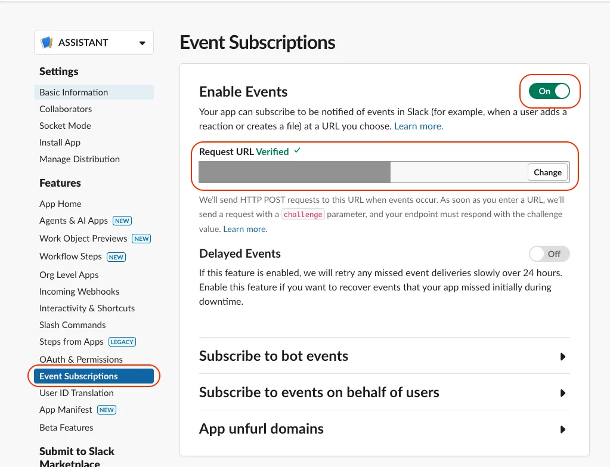The height and width of the screenshot is (467, 610).
Task: Select Event Subscriptions in the sidebar
Action: click(79, 376)
